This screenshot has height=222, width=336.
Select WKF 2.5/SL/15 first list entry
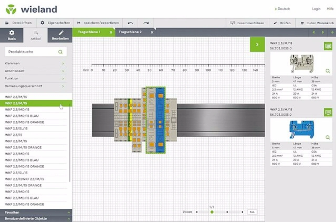point(36,128)
